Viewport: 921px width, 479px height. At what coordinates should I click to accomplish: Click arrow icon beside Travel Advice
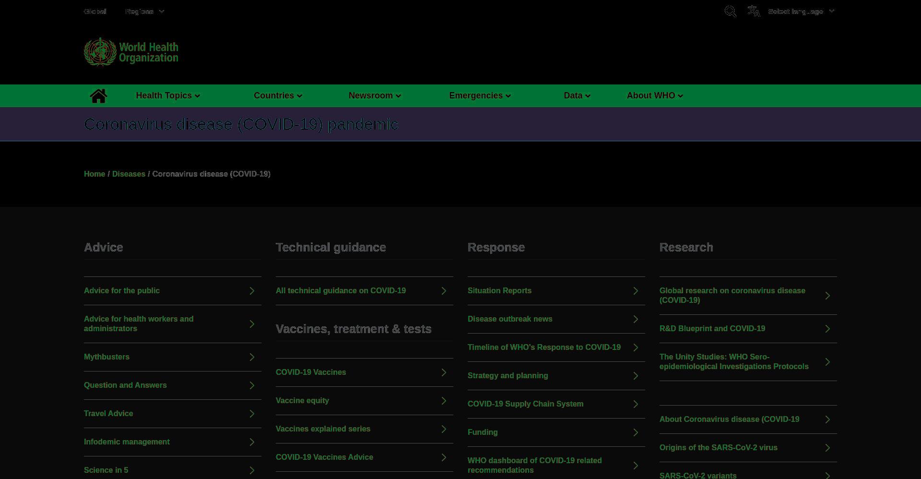[x=252, y=414]
